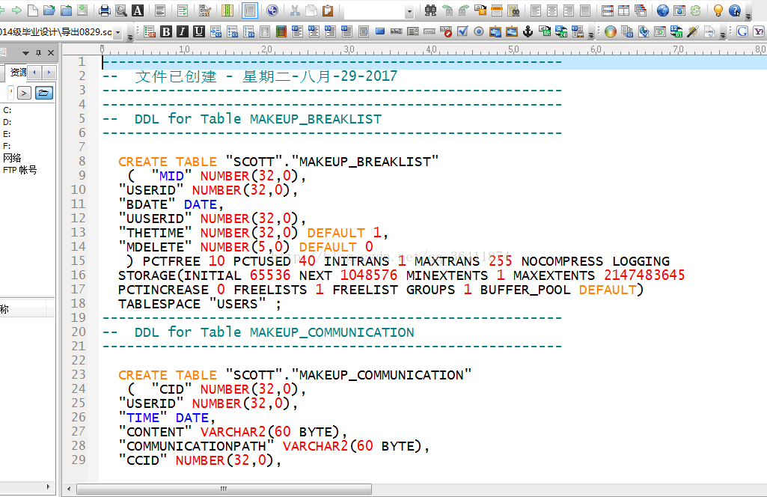Click the blue globe browser icon
The image size is (767, 497).
point(663,10)
